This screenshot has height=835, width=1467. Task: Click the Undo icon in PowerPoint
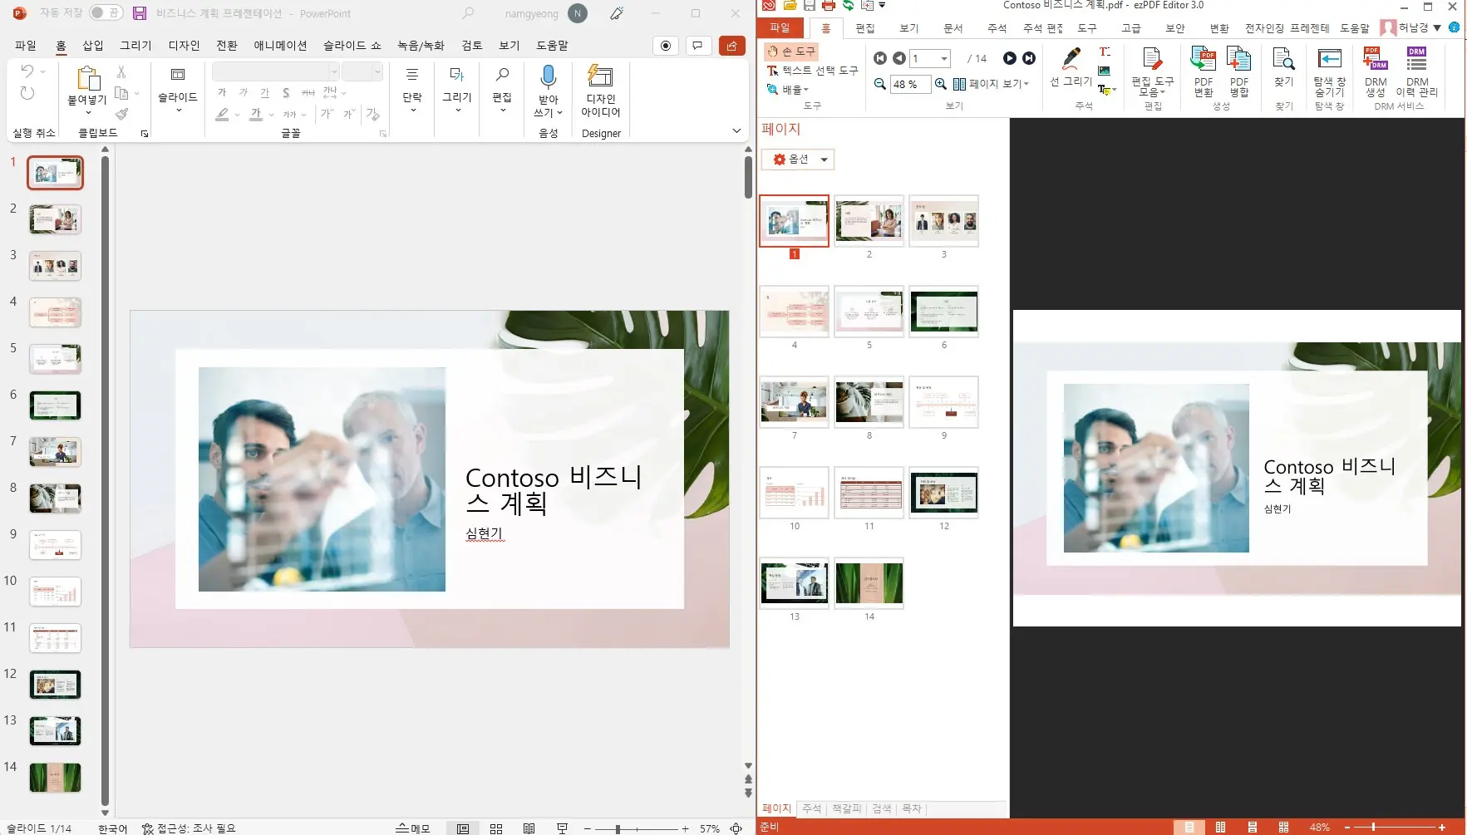(27, 71)
